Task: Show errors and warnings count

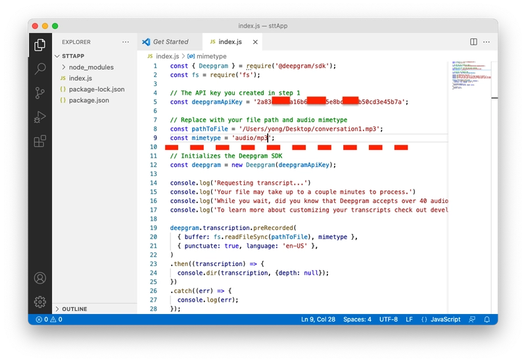Action: click(49, 319)
